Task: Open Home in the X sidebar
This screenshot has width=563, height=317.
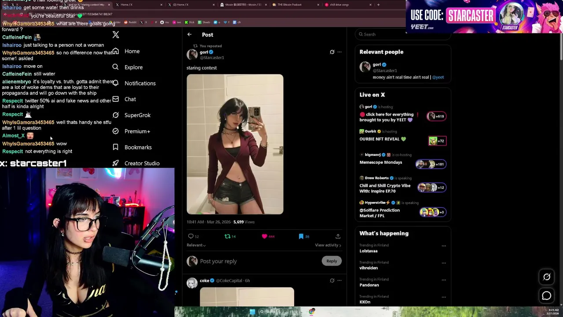Action: click(x=126, y=51)
